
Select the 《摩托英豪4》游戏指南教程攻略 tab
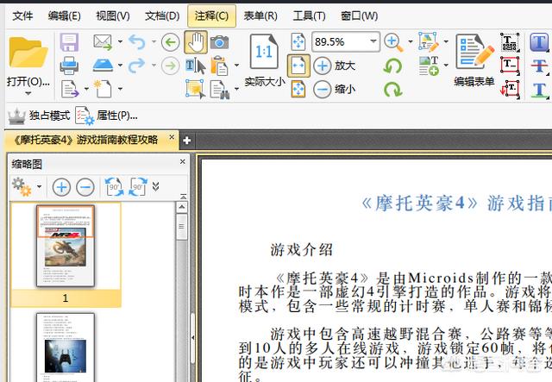(85, 140)
